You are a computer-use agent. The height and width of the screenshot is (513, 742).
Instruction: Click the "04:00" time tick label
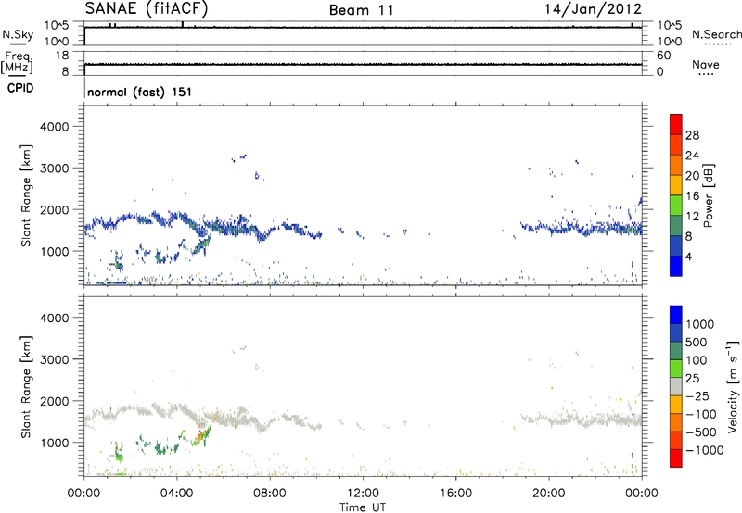point(176,494)
